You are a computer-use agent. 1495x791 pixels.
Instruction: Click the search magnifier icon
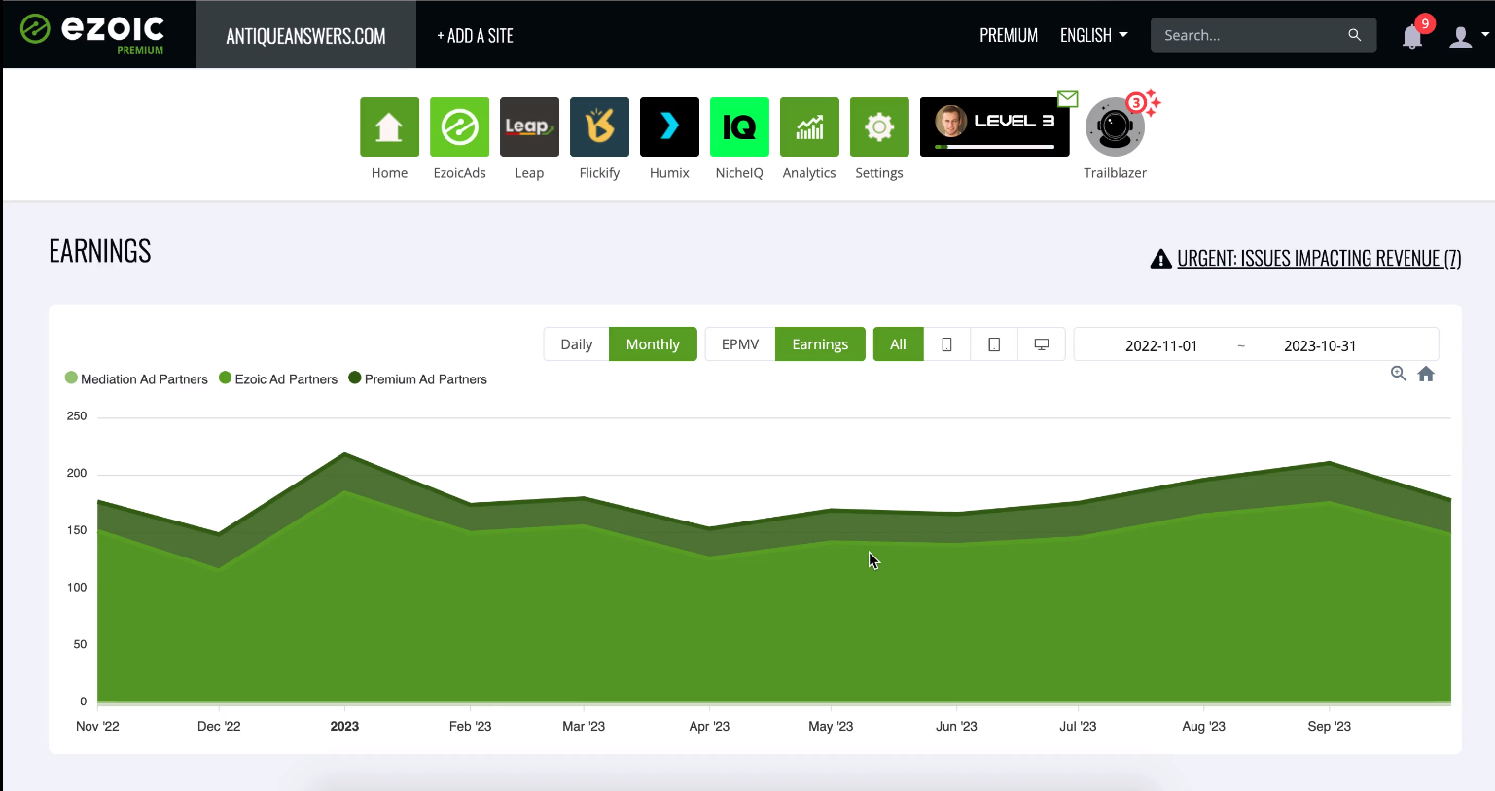(x=1354, y=35)
